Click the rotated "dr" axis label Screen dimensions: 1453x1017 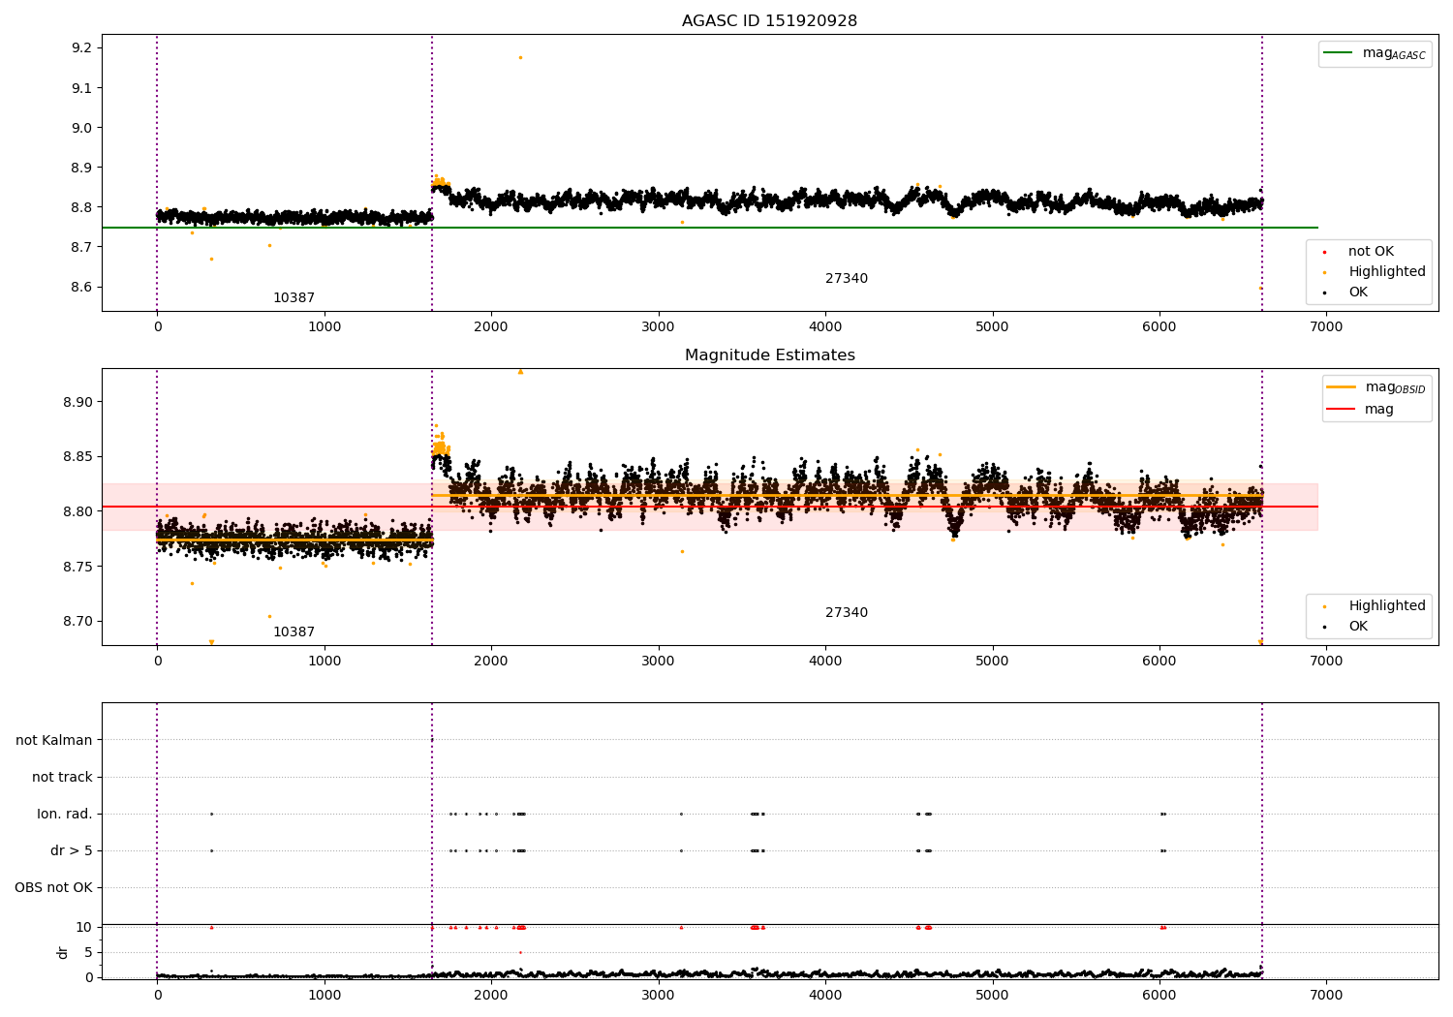(x=63, y=952)
